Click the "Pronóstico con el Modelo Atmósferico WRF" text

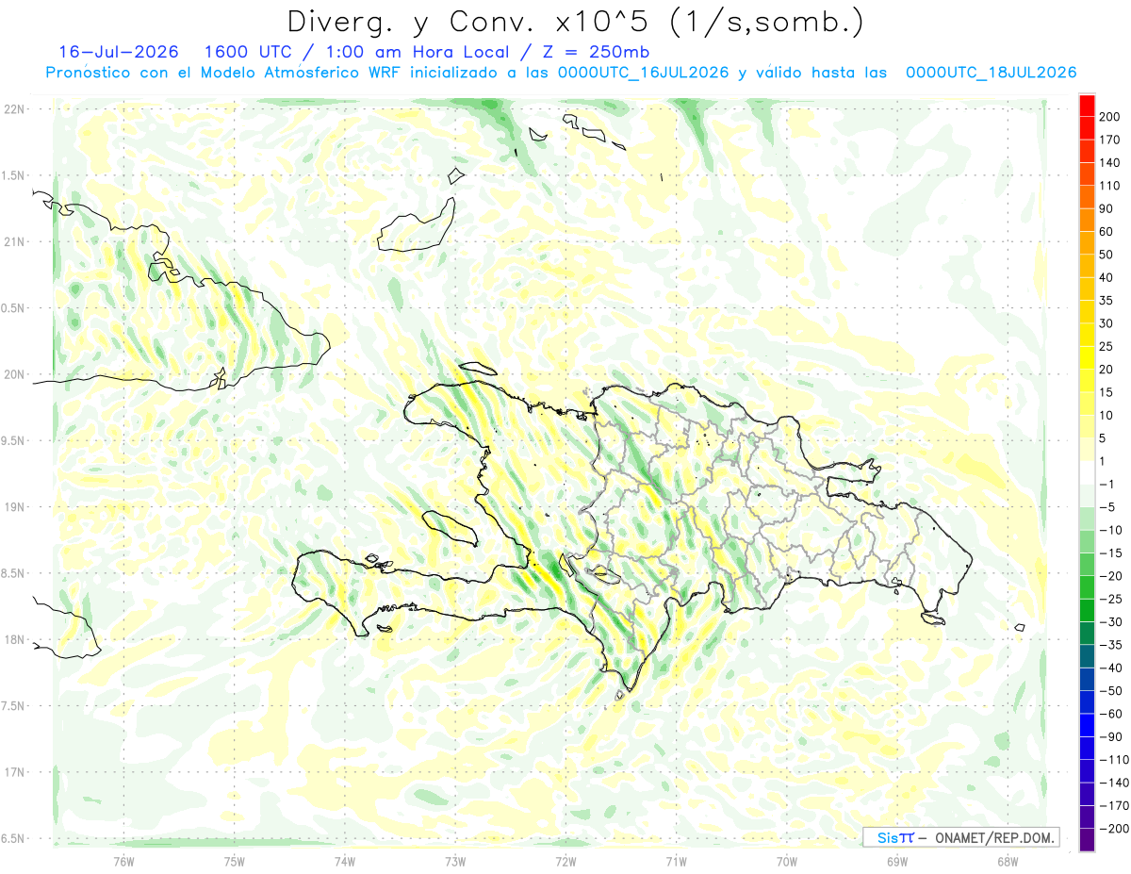coord(225,73)
